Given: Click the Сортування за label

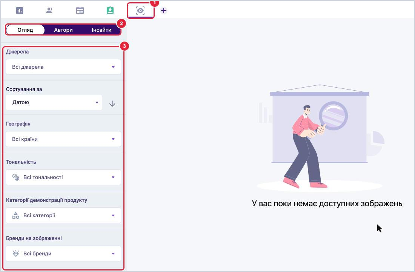Looking at the screenshot, I should coord(24,89).
